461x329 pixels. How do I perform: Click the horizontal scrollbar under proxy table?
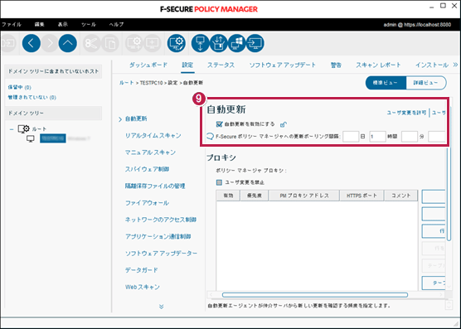click(x=315, y=295)
